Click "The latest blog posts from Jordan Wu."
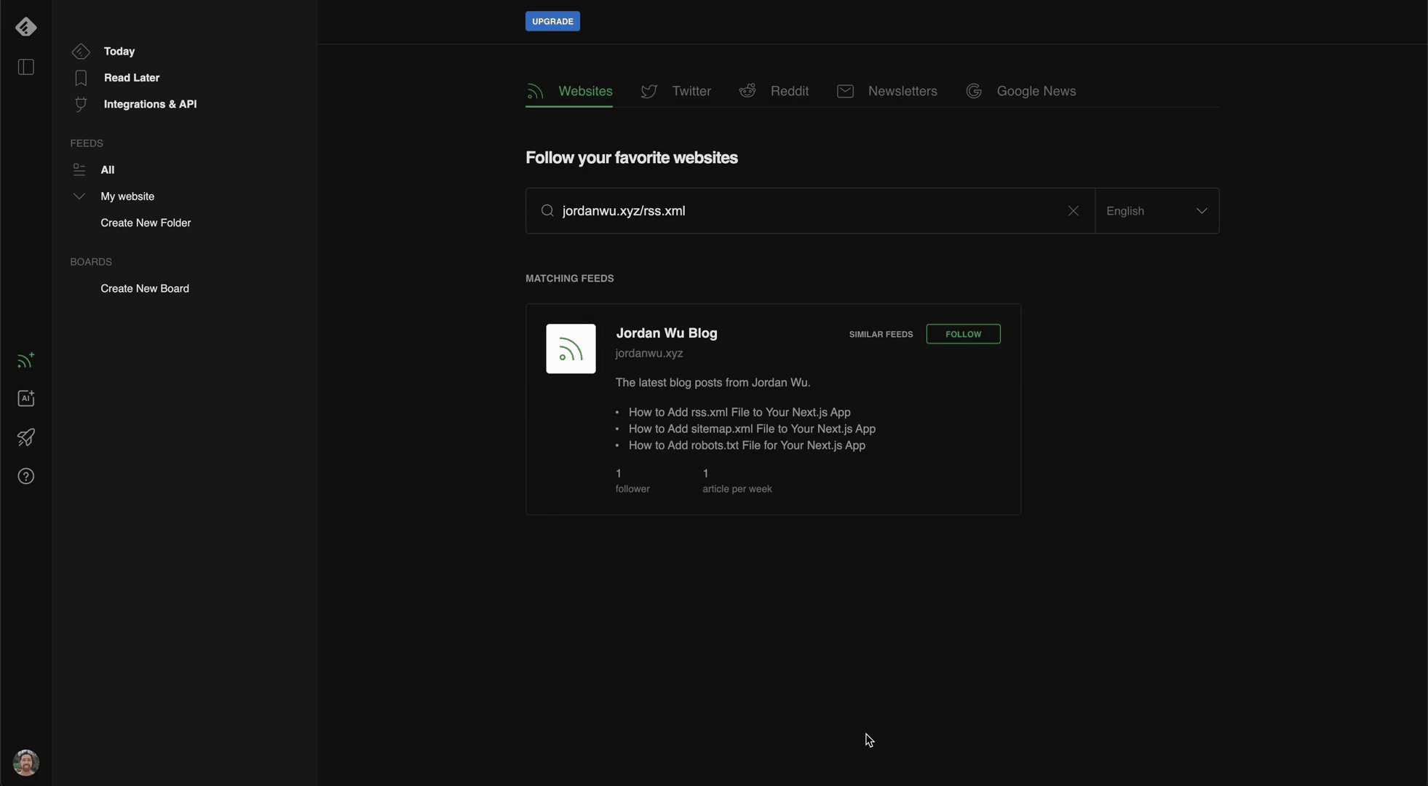1428x786 pixels. click(x=713, y=382)
